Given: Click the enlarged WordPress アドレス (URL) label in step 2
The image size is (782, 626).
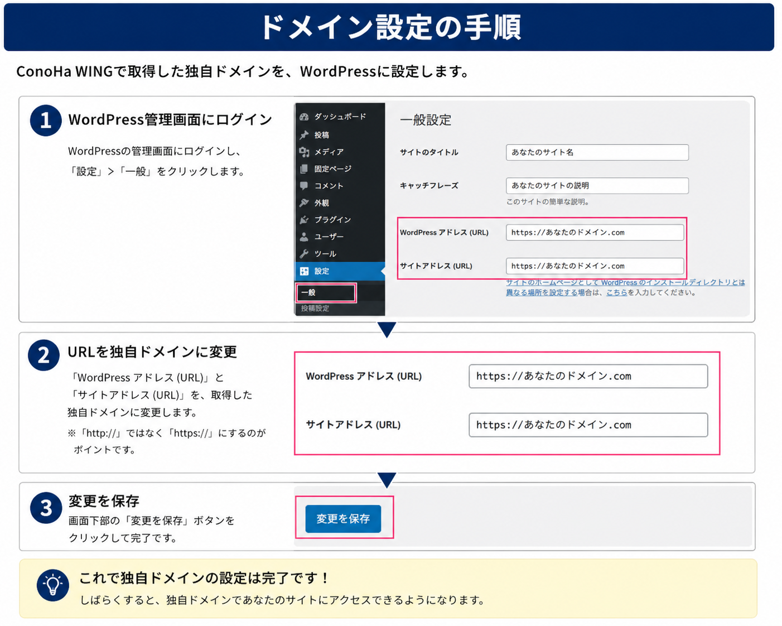Looking at the screenshot, I should (364, 376).
